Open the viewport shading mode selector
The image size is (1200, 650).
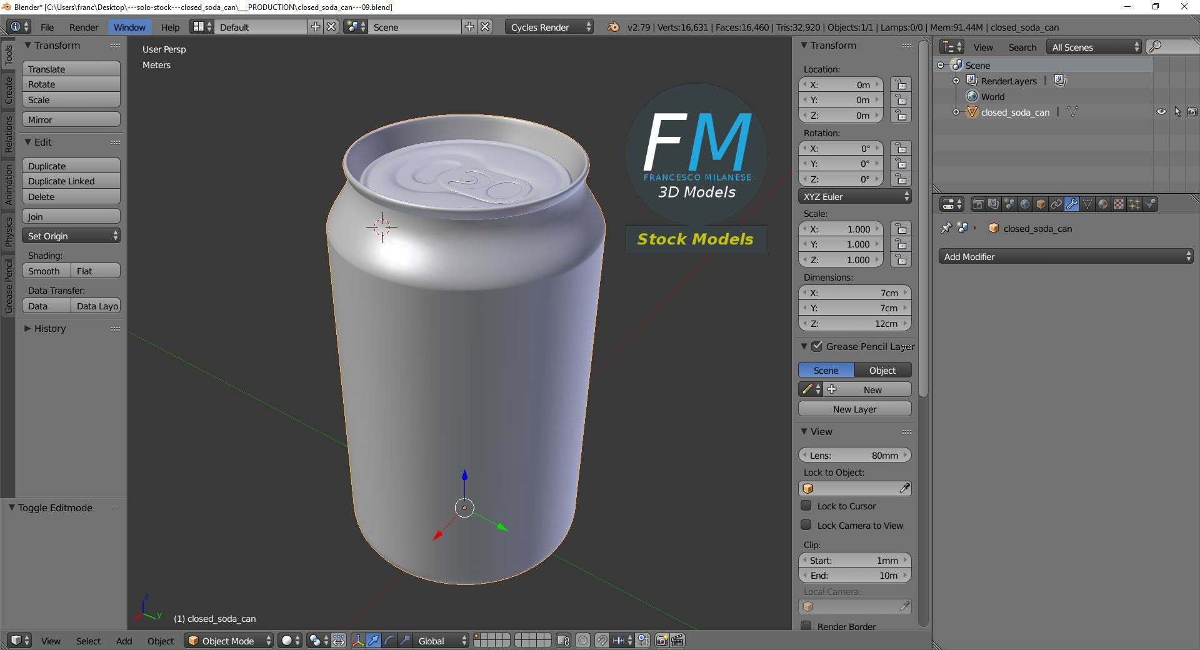(x=290, y=641)
